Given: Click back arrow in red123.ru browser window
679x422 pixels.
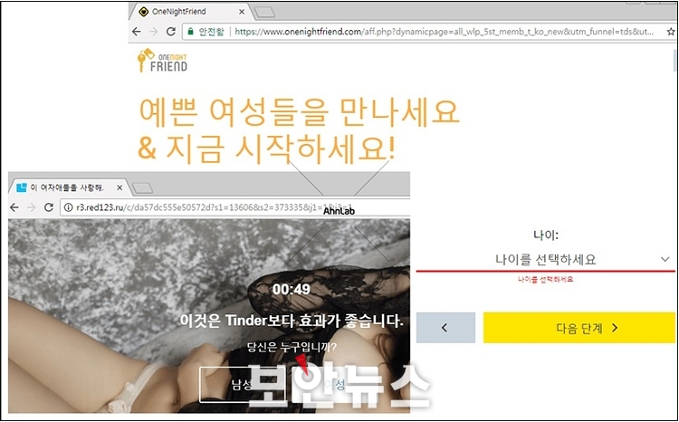Looking at the screenshot, I should 14,207.
